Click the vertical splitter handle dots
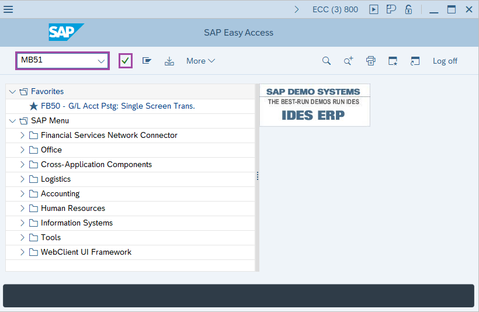This screenshot has width=479, height=312. tap(258, 176)
